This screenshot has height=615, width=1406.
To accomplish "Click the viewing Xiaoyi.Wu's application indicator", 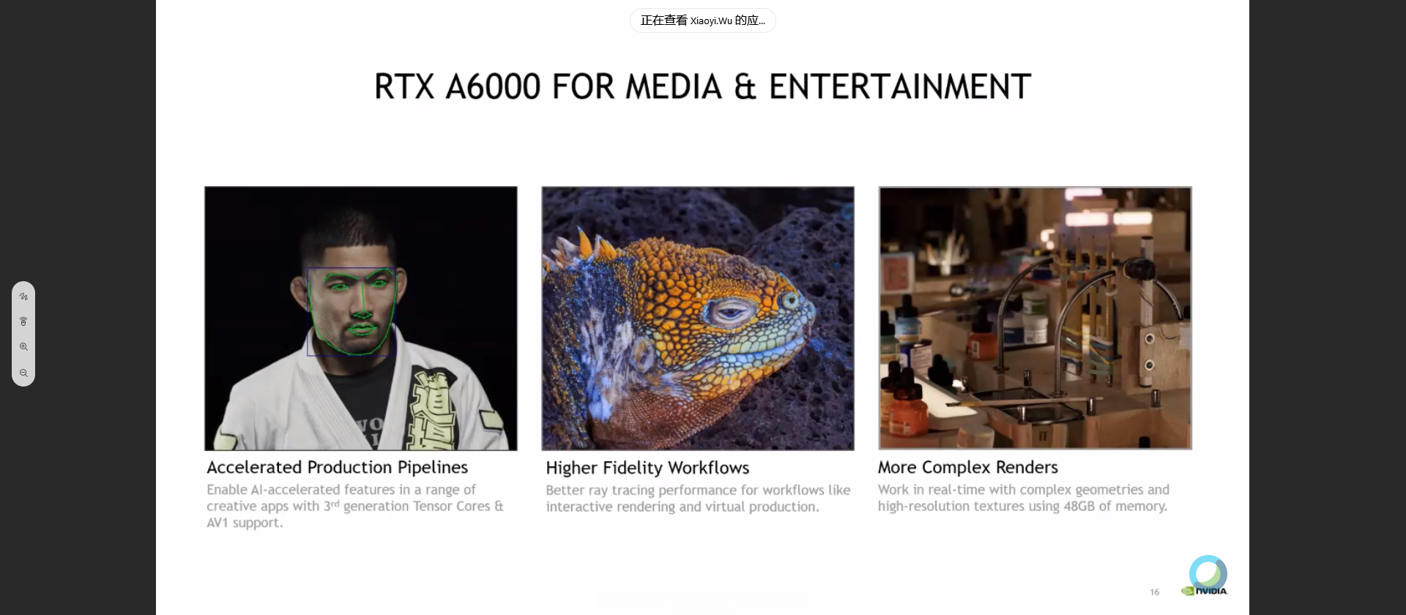I will pyautogui.click(x=702, y=20).
